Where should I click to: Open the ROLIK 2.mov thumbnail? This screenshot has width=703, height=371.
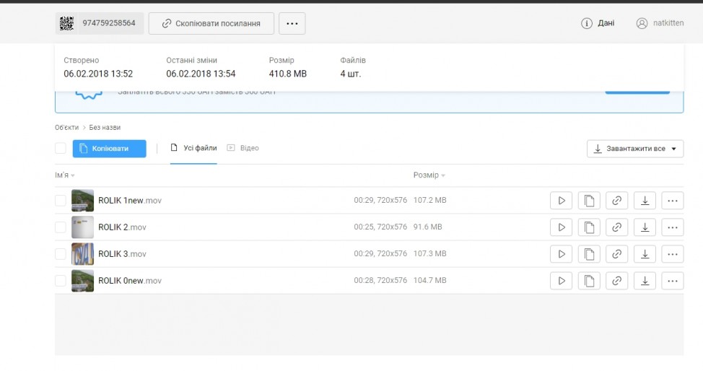click(x=82, y=227)
